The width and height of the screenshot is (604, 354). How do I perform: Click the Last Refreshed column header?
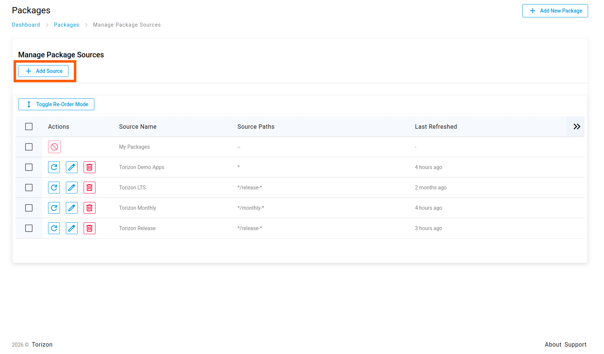click(x=436, y=127)
